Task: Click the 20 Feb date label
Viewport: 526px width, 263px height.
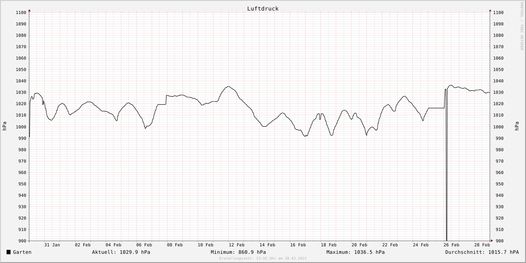Action: click(x=359, y=245)
